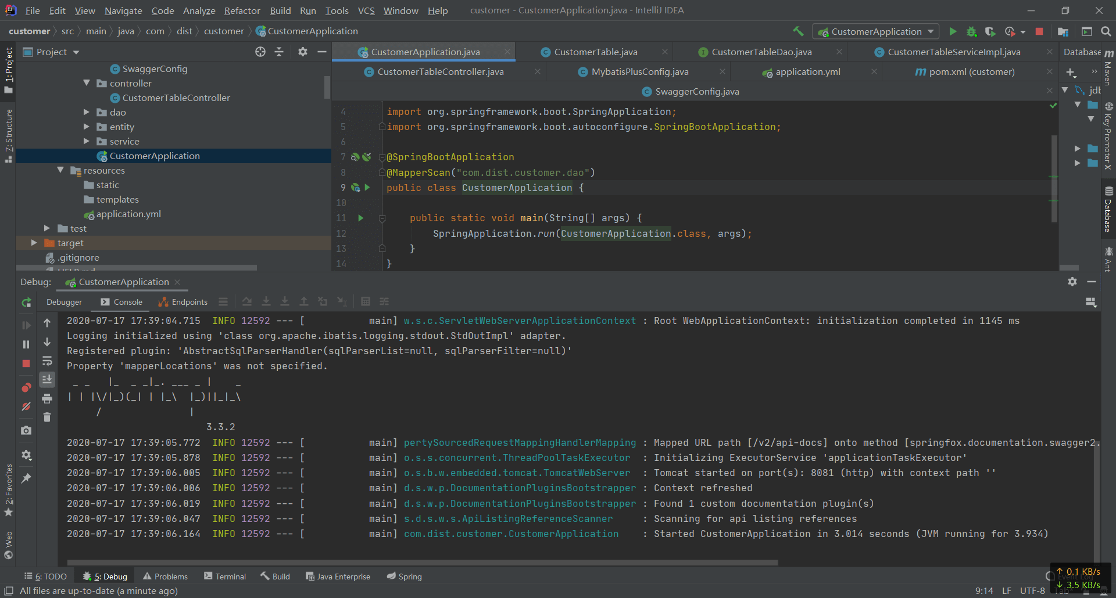Open Project Structure dialog icon

point(1063,31)
